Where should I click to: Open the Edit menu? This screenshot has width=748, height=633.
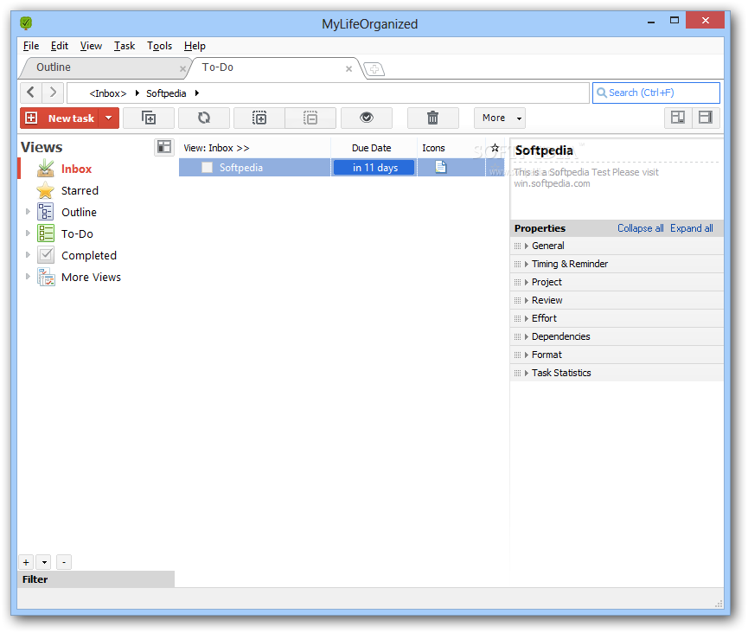click(60, 46)
